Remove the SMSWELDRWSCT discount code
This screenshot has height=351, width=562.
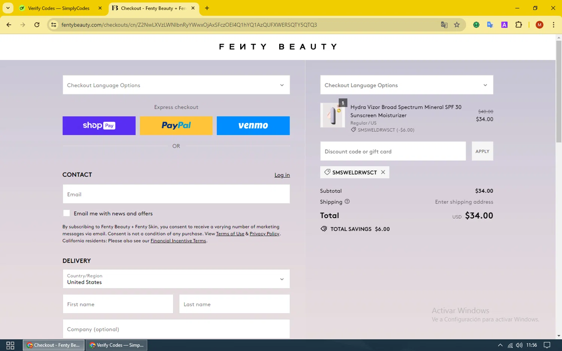point(383,172)
